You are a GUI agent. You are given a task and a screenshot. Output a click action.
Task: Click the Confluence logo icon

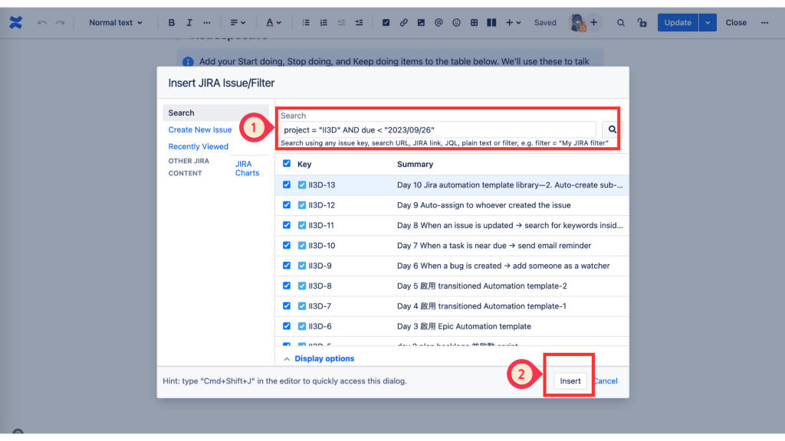[15, 22]
